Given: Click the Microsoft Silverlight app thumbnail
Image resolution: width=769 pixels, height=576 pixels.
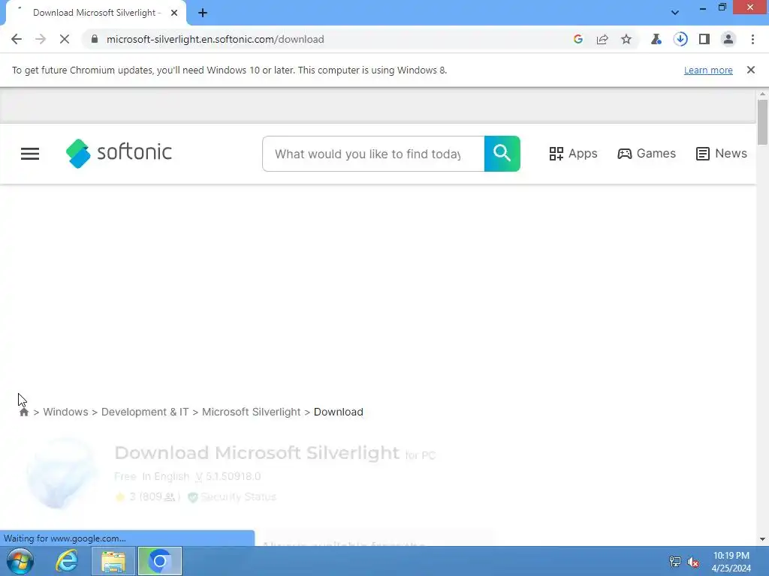Looking at the screenshot, I should pos(62,473).
